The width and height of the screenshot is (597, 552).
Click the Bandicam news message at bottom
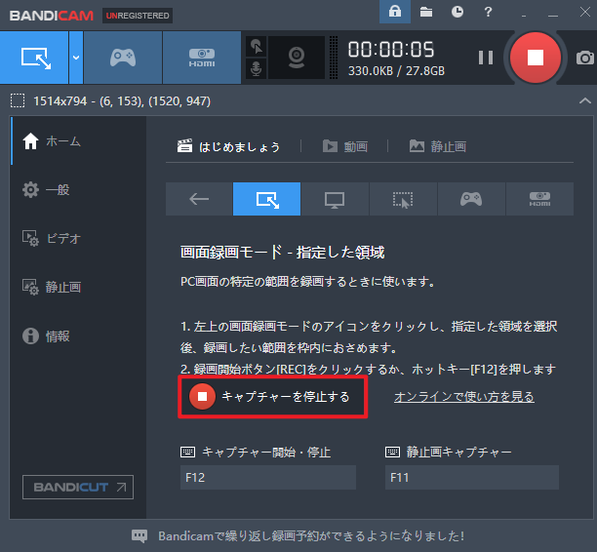(311, 536)
